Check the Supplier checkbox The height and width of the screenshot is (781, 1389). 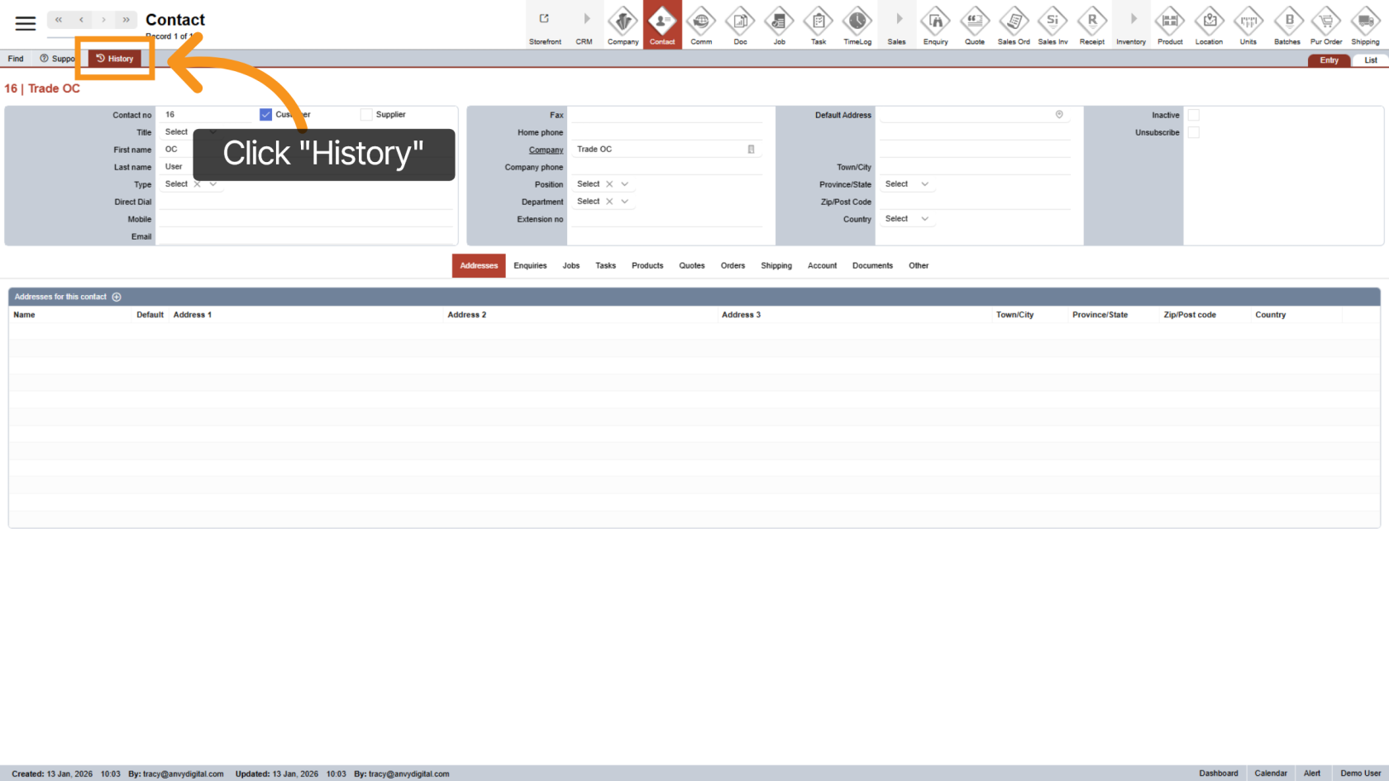[366, 114]
